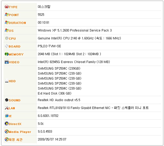This screenshot has width=164, height=146.
Task: Click the Ext Hard Disk (306 GB) entry
Action: 55,93
